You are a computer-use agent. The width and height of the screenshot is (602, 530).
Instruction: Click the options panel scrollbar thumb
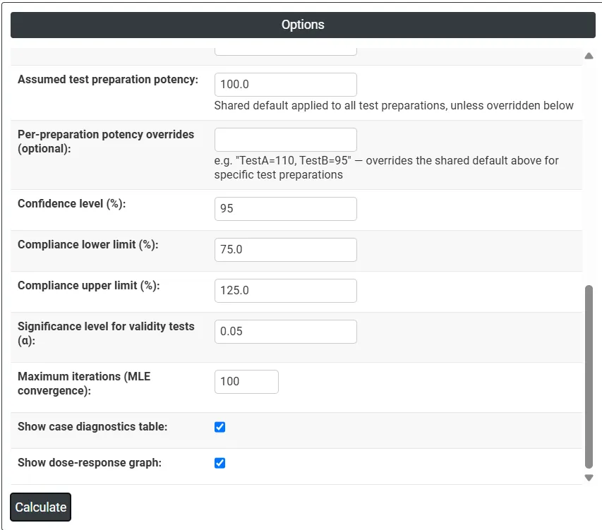coord(589,376)
